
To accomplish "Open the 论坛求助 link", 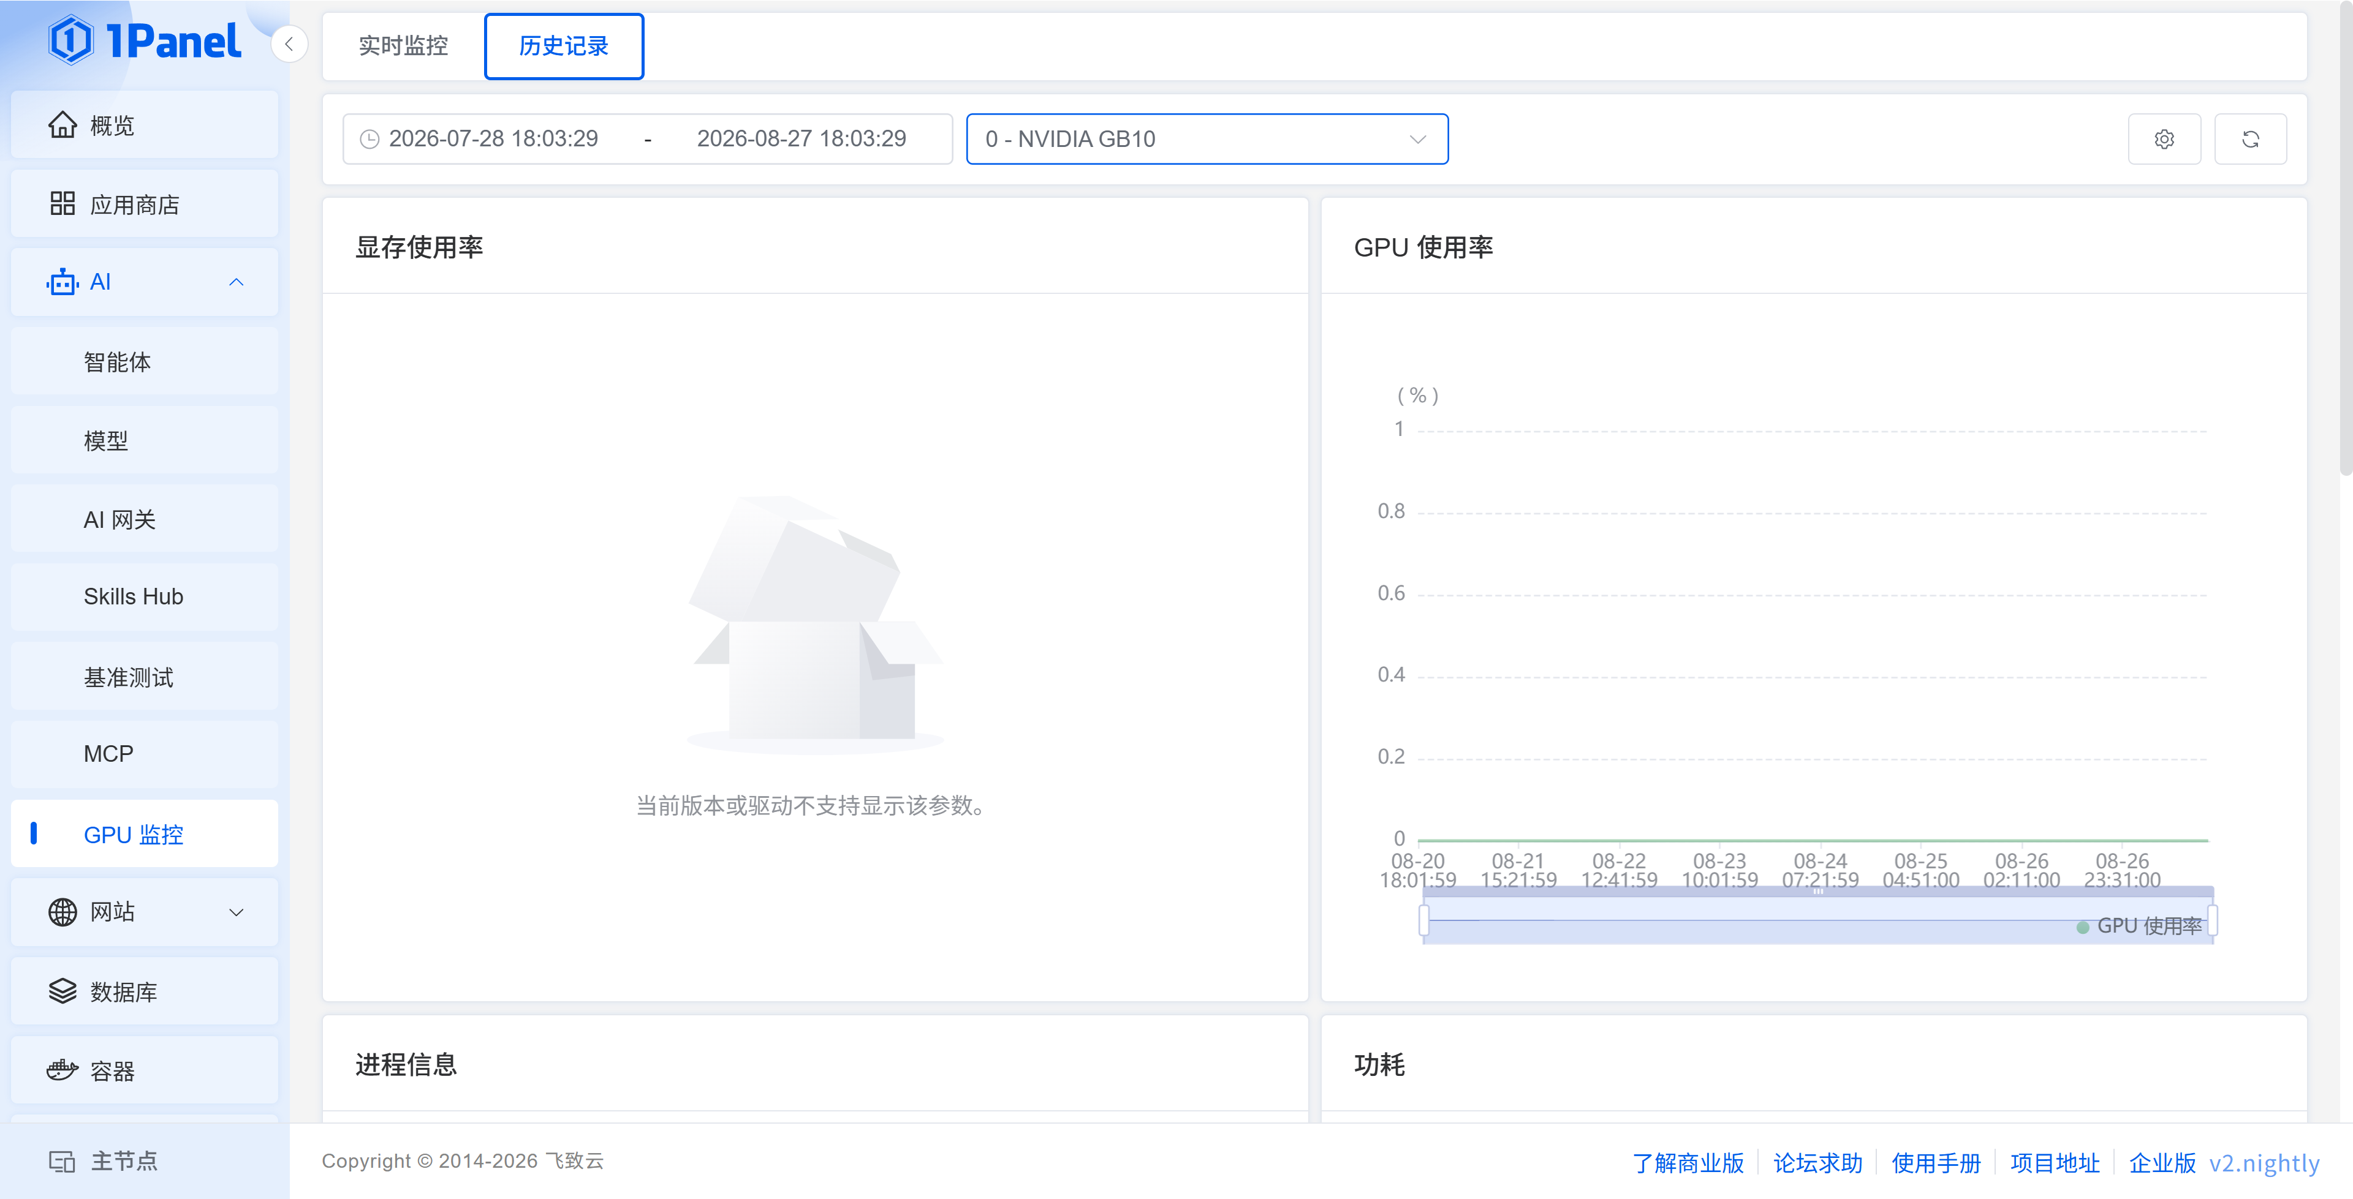I will [x=1817, y=1162].
